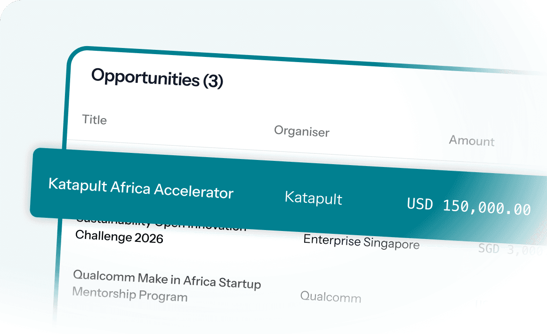Sort by the Amount column header
This screenshot has width=547, height=334.
[472, 141]
